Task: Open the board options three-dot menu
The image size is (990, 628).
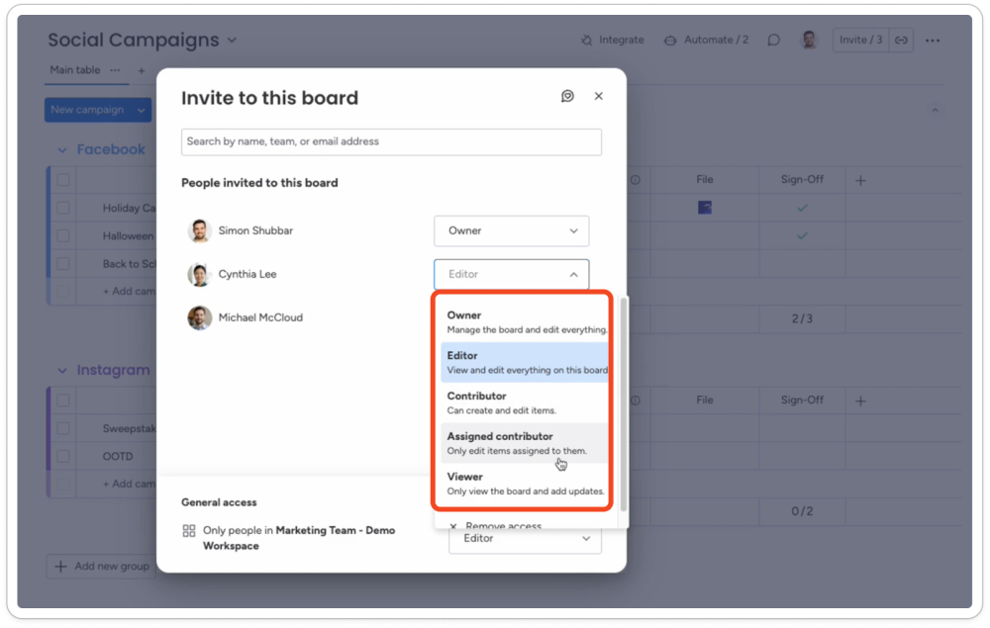Action: pyautogui.click(x=933, y=41)
